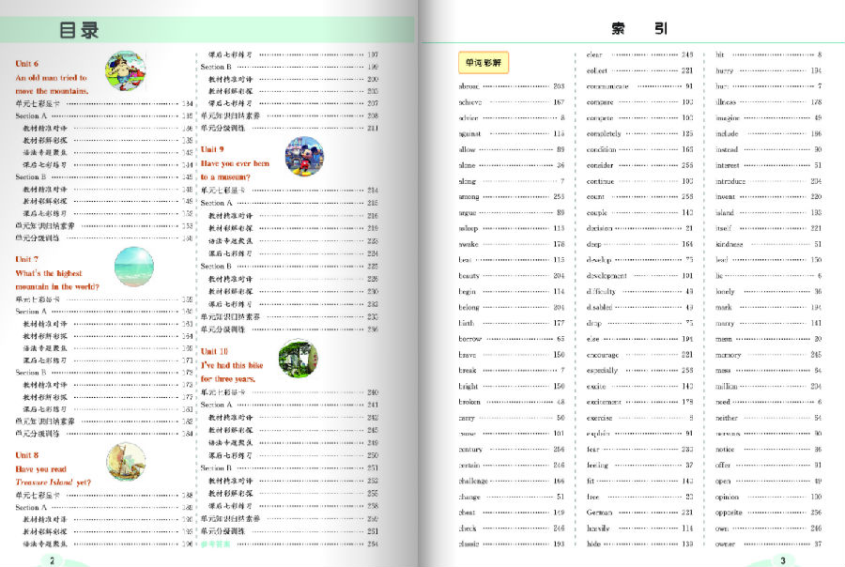This screenshot has width=845, height=567.
Task: Select index entry 'German' 221
Action: [x=639, y=512]
